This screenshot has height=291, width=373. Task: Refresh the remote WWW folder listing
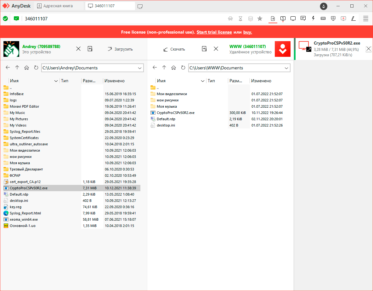pos(183,68)
